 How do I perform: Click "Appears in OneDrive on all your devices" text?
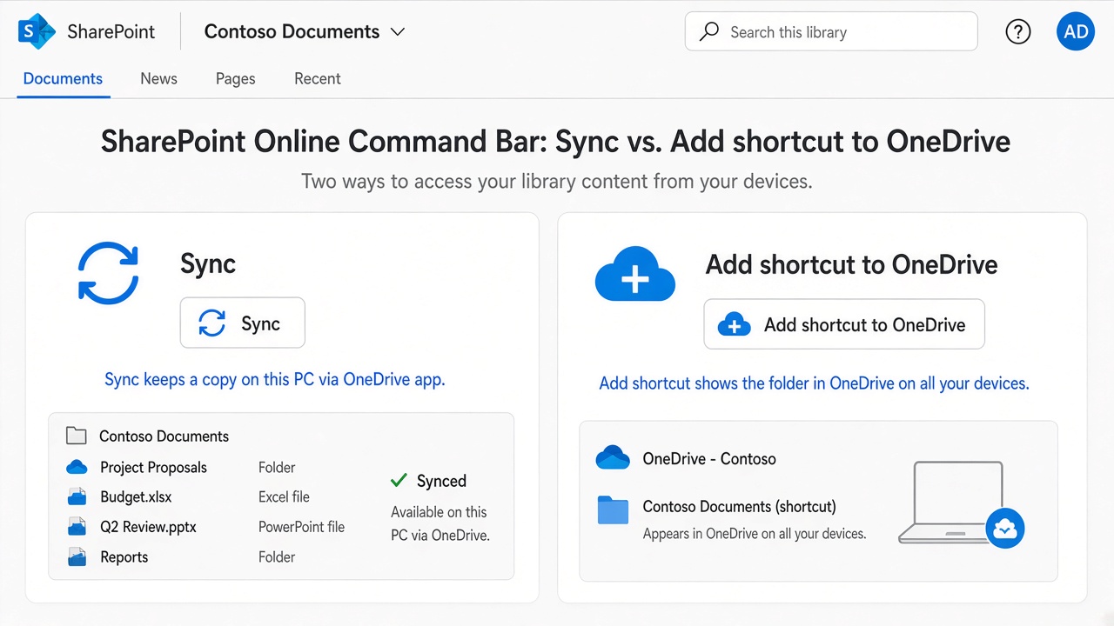tap(755, 533)
